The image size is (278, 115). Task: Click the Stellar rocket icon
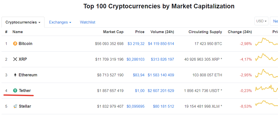(x=15, y=106)
